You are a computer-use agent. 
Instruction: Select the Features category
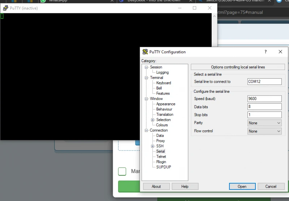click(x=163, y=93)
